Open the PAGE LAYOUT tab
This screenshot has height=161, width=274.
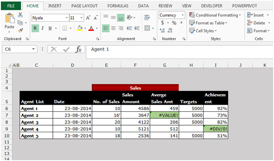click(x=84, y=6)
